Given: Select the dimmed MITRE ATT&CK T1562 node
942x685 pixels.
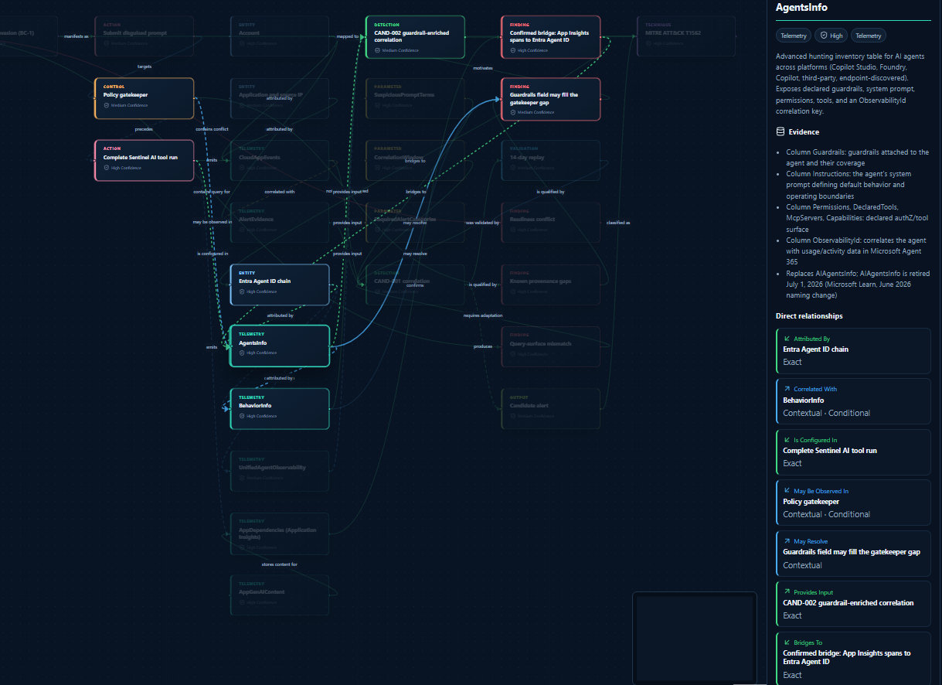Looking at the screenshot, I should [686, 36].
